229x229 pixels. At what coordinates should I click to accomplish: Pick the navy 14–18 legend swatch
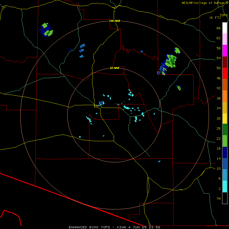(x=225, y=152)
